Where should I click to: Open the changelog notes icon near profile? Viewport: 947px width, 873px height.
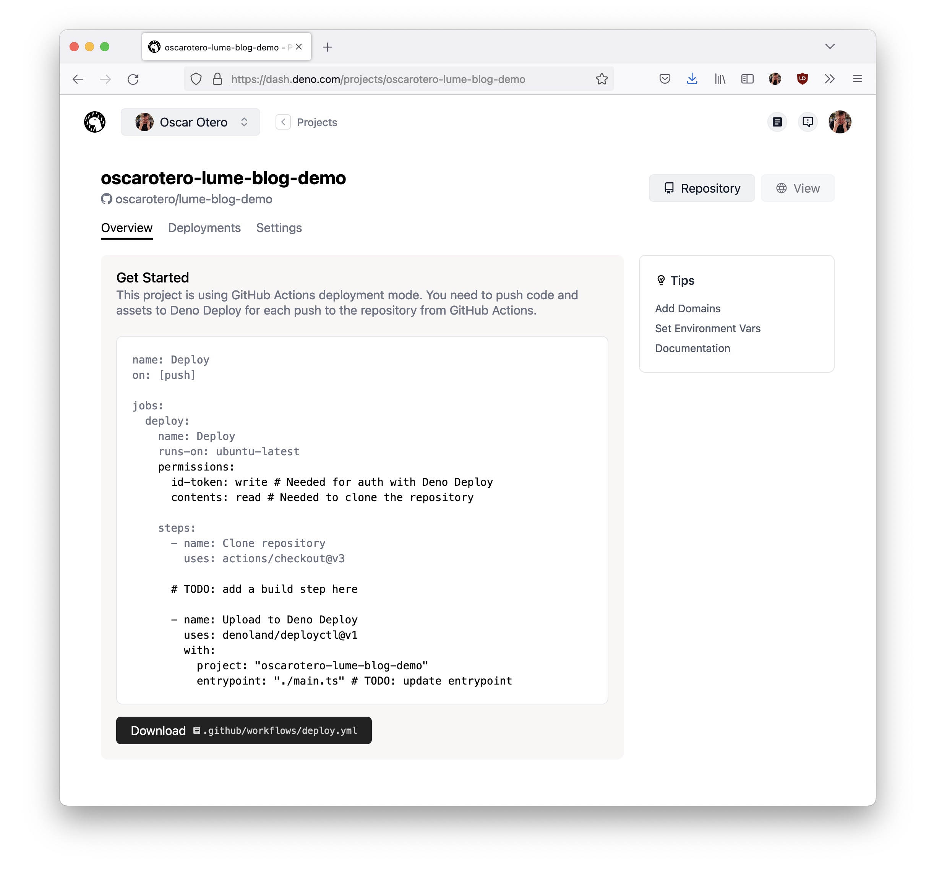pyautogui.click(x=777, y=122)
